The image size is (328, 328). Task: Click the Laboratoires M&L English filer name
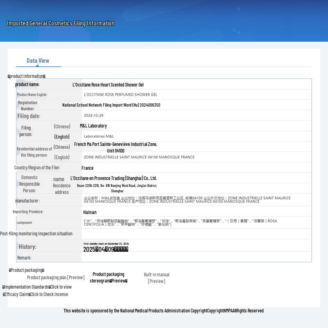[99, 136]
